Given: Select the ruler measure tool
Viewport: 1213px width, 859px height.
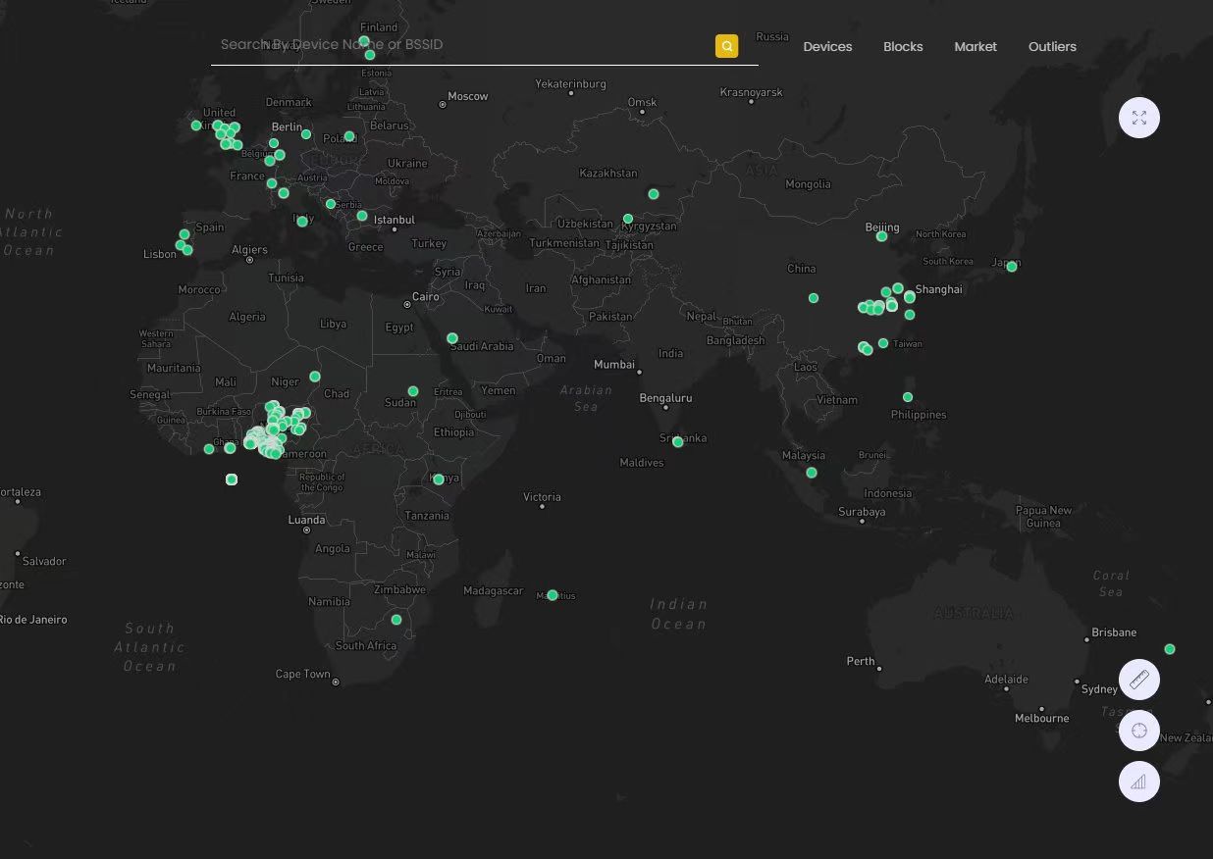Looking at the screenshot, I should (1139, 680).
